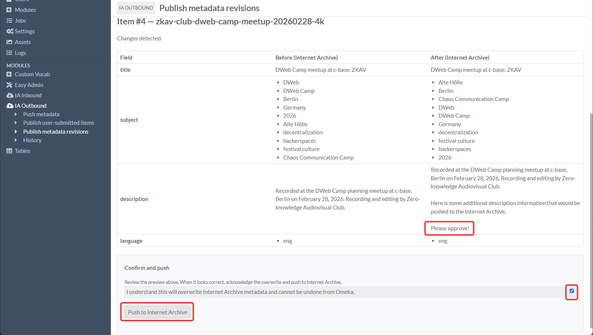Click the page vertical scrollbar
This screenshot has height=335, width=593.
point(591,221)
